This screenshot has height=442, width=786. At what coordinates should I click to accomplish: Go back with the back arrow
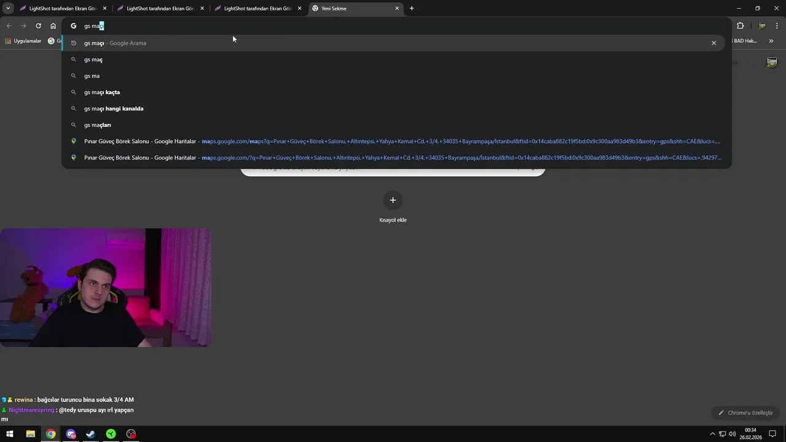9,26
